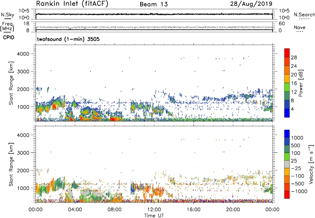
Task: Click the '60' Nave axis tick
Action: pyautogui.click(x=282, y=24)
